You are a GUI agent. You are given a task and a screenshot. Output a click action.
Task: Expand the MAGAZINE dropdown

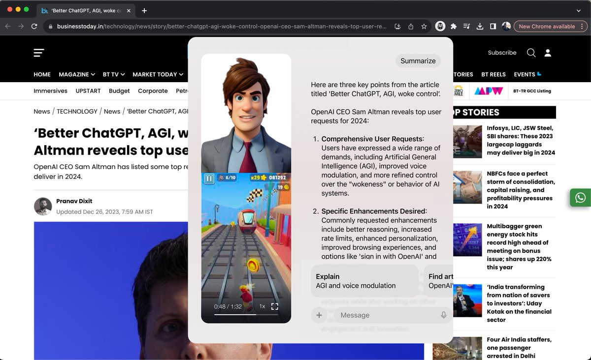(77, 74)
